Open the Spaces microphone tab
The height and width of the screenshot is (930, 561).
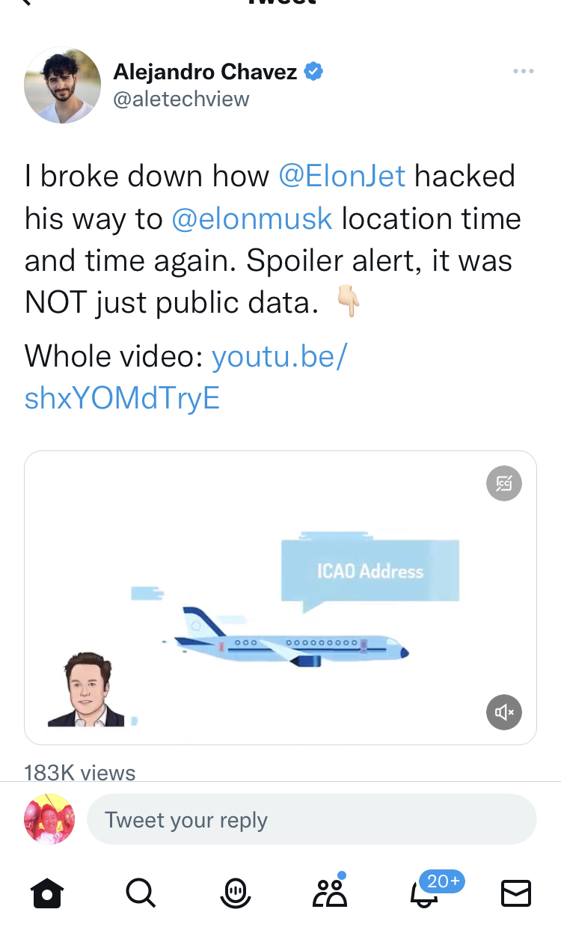coord(236,893)
